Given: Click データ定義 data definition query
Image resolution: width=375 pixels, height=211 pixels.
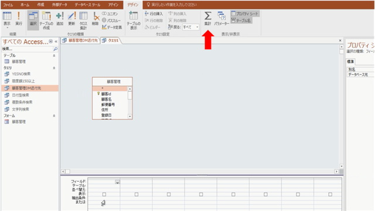Looking at the screenshot, I should 112,28.
